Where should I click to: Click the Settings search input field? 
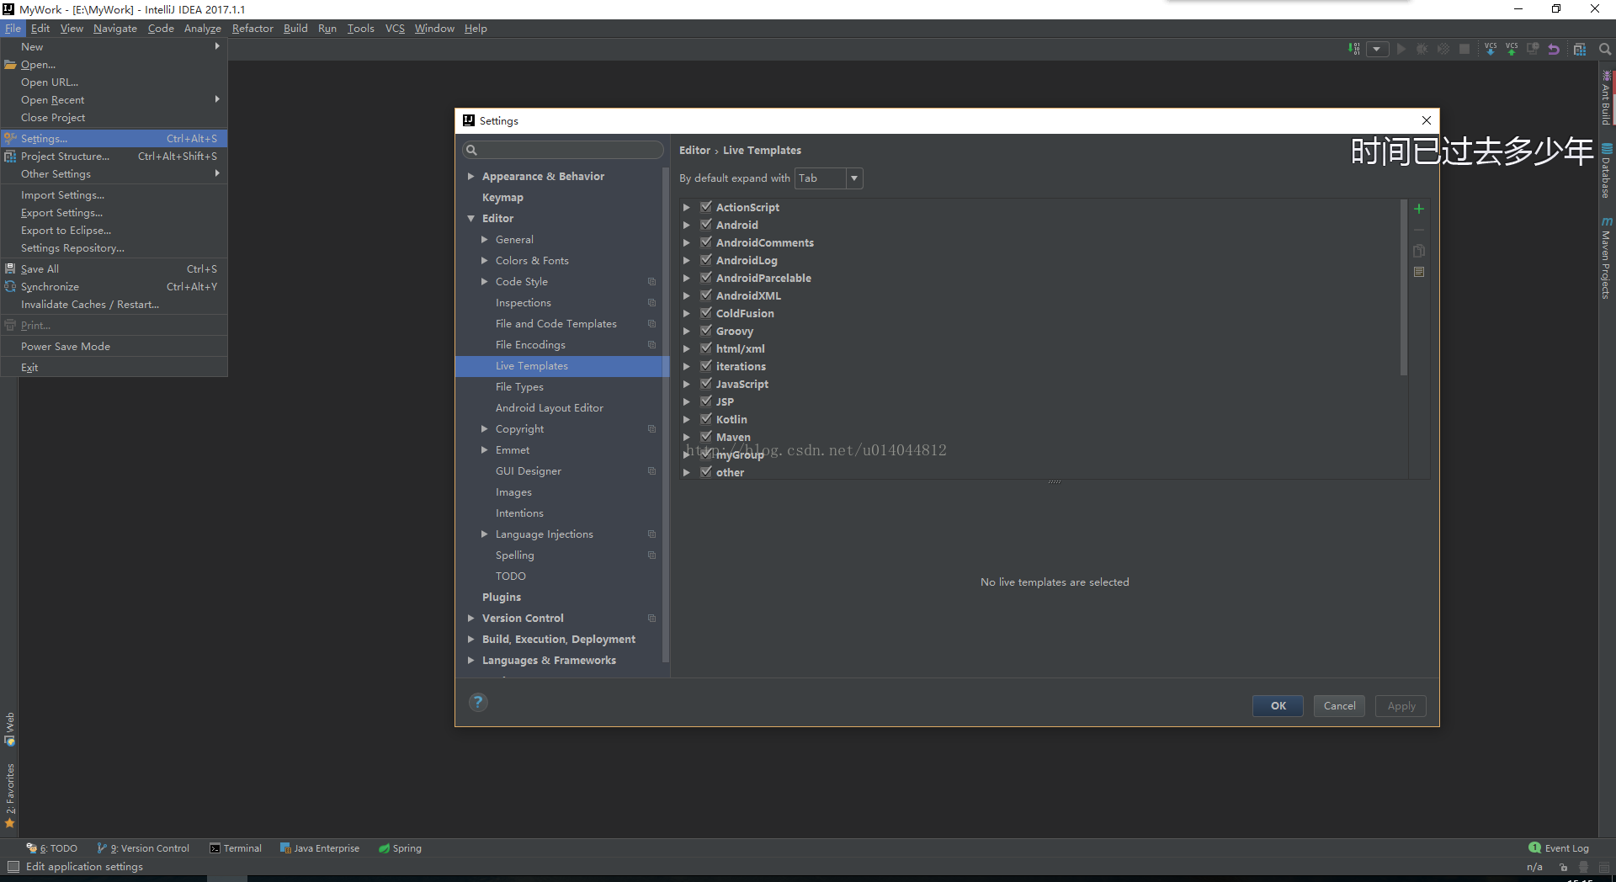click(x=562, y=150)
